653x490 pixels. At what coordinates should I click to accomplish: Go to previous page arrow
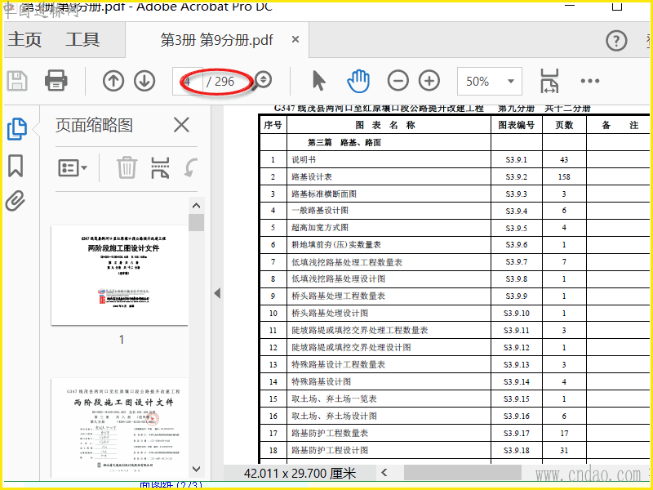pos(113,81)
